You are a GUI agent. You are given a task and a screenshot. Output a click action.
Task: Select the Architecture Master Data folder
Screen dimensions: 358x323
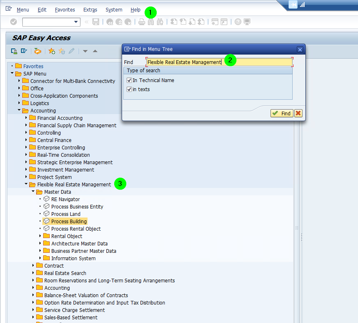pyautogui.click(x=79, y=244)
